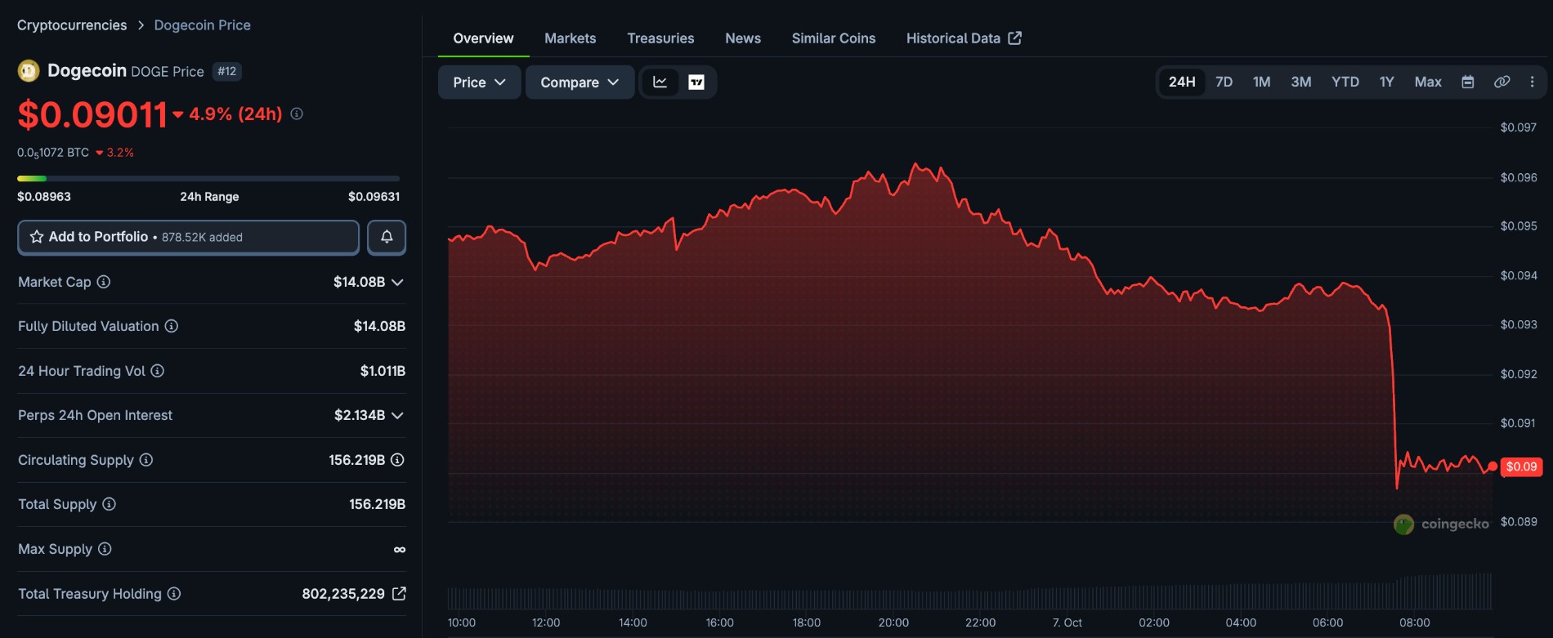This screenshot has height=638, width=1553.
Task: Open external link icon beside 802,235,229
Action: pos(399,594)
